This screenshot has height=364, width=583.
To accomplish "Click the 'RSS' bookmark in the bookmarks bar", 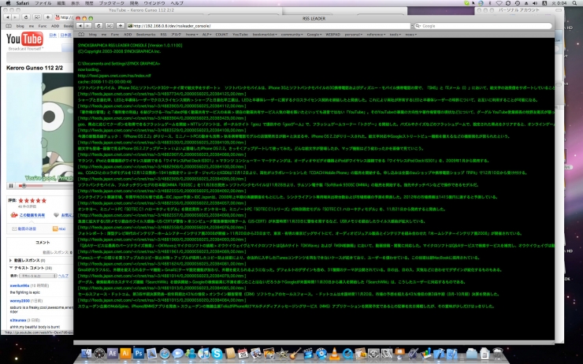I will coord(163,34).
